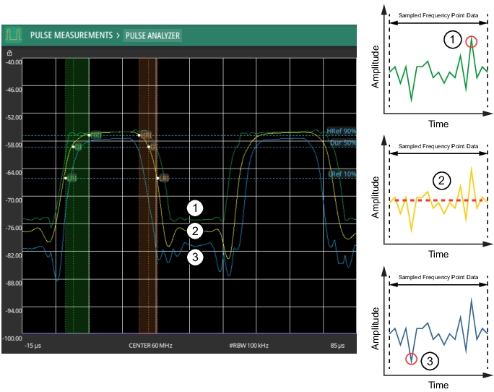The image size is (494, 392).
Task: Click the -15 µs start time value
Action: (32, 345)
